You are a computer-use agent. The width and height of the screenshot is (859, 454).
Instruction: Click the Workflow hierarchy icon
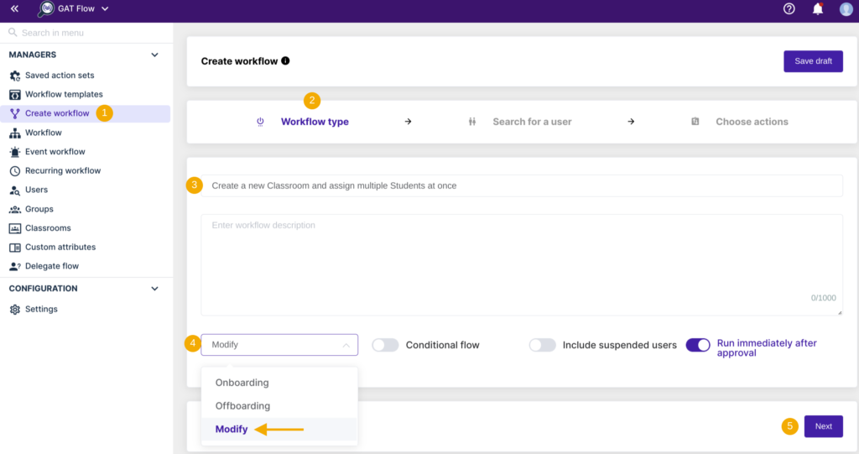coord(15,133)
